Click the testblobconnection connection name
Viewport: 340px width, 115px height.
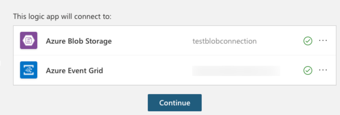coord(224,41)
